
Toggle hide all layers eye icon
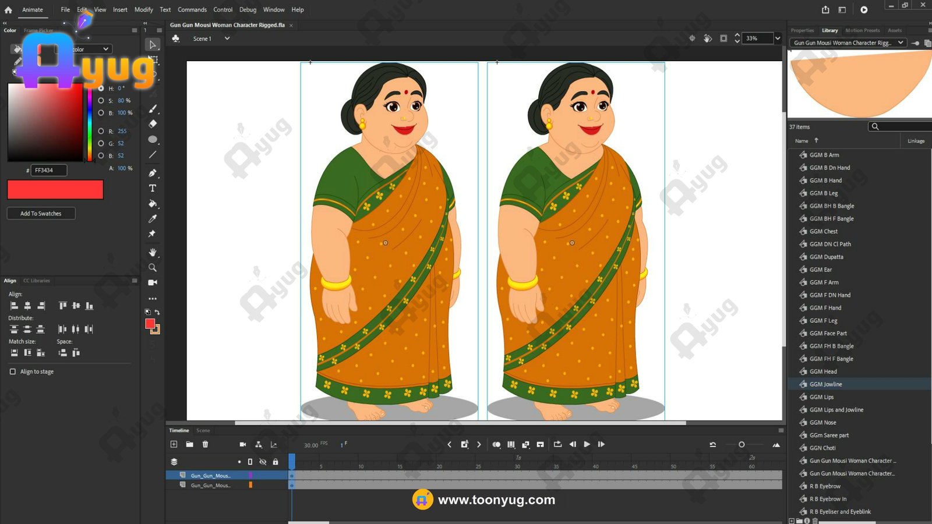263,462
